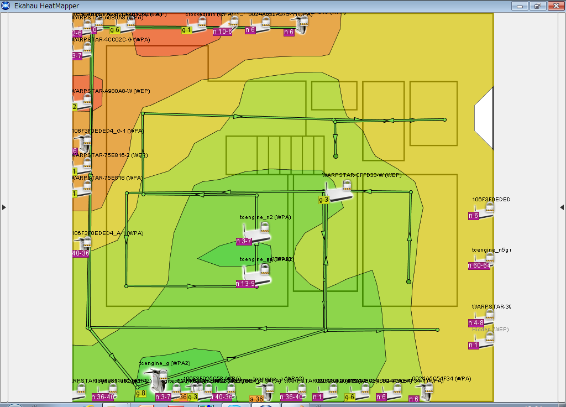This screenshot has height=407, width=566.
Task: Click the WARPSTAR-4CC02C-G (WPA) label
Action: pos(111,39)
